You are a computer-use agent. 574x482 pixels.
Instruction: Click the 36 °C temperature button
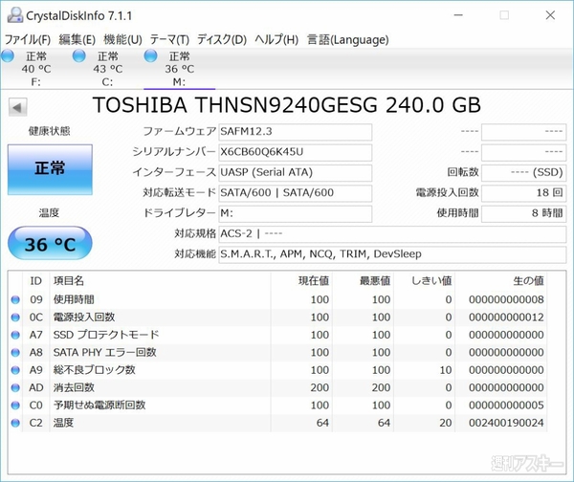pos(50,243)
